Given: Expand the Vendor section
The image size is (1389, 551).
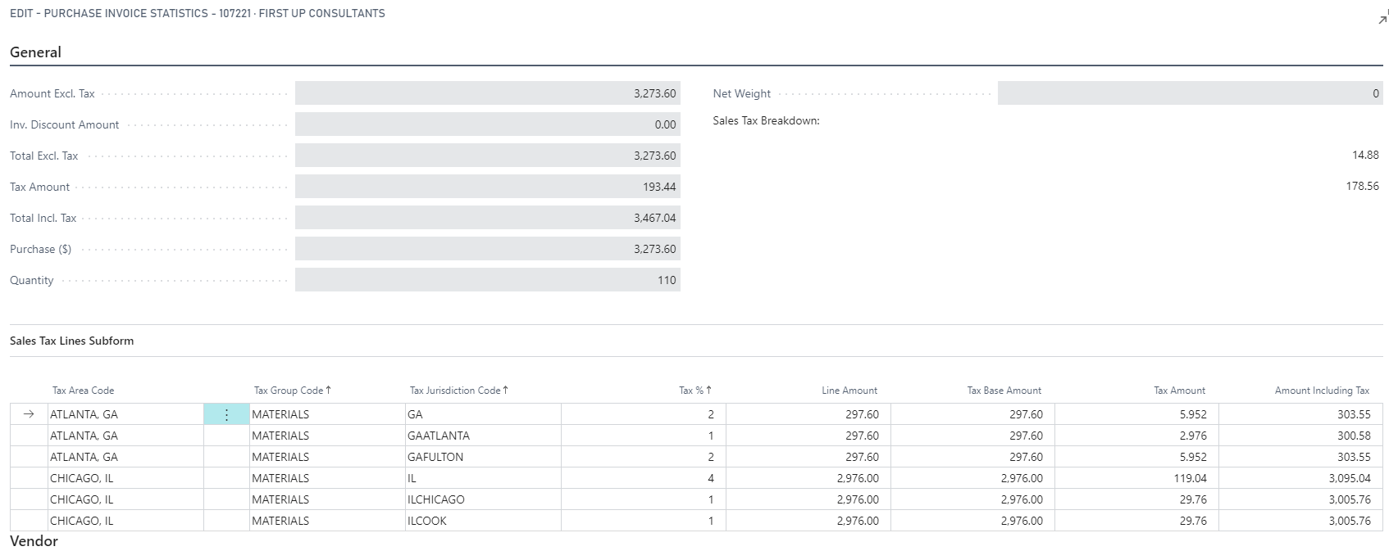Looking at the screenshot, I should [34, 541].
